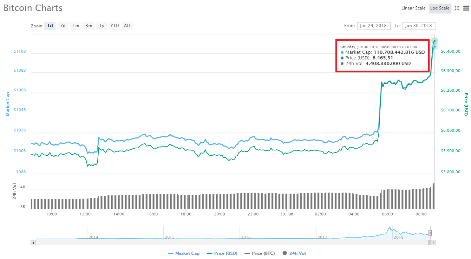The width and height of the screenshot is (471, 259).
Task: View the 3m chart range
Action: pos(89,26)
